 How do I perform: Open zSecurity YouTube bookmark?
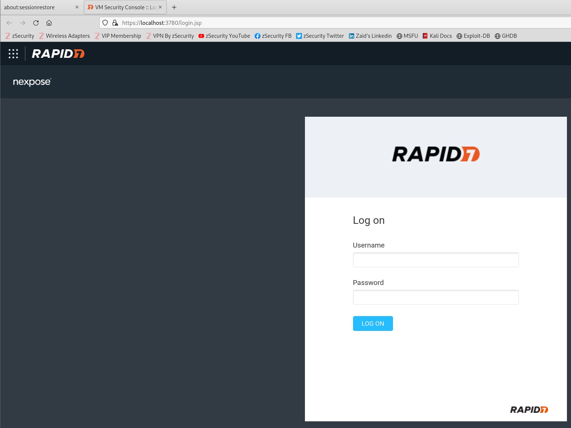point(224,36)
